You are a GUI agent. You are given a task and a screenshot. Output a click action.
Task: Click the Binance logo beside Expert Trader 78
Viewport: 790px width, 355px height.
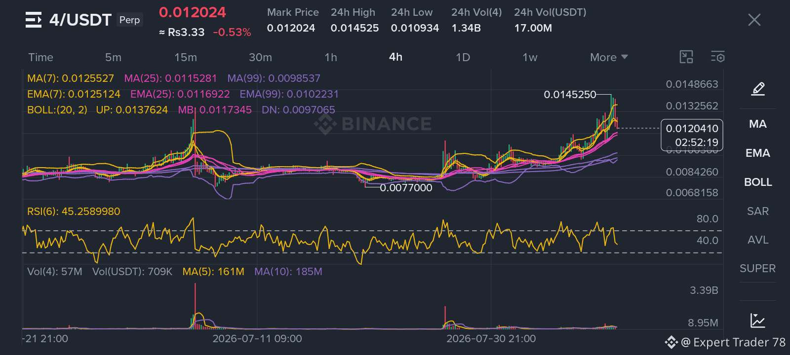(x=671, y=342)
